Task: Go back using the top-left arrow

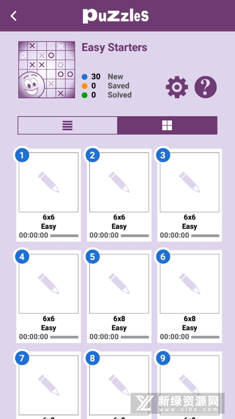Action: (x=14, y=16)
